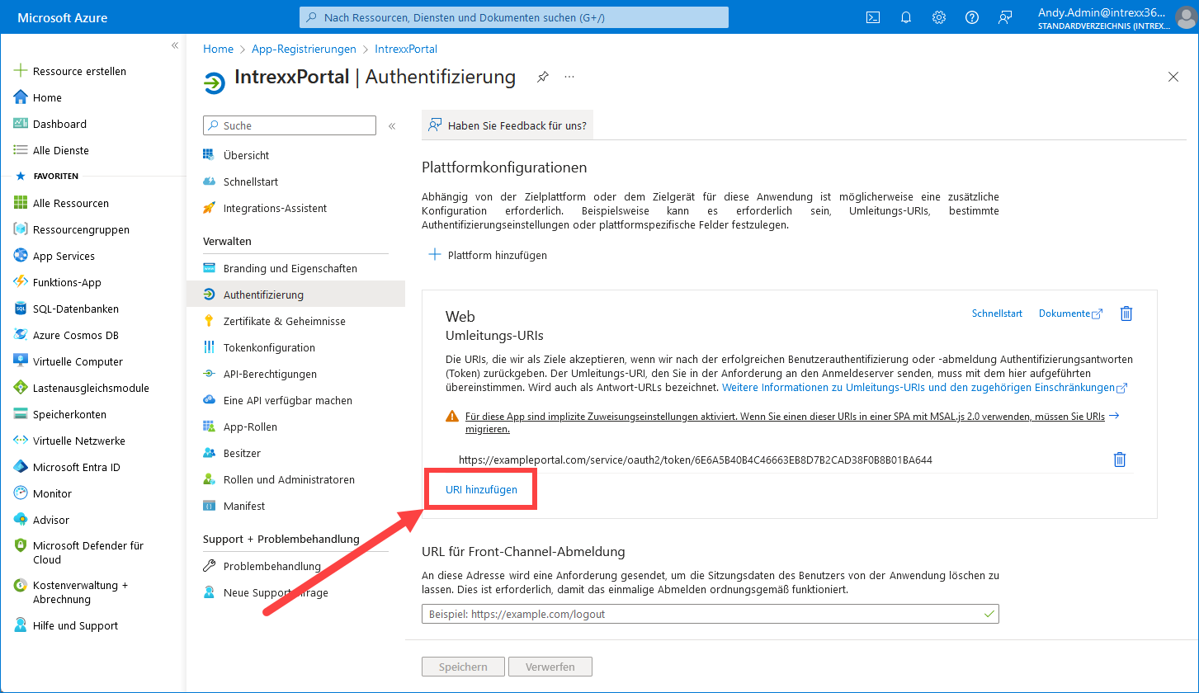Focus the Front-Channel logout URL field
Screen dimensions: 1199x693
tap(710, 614)
